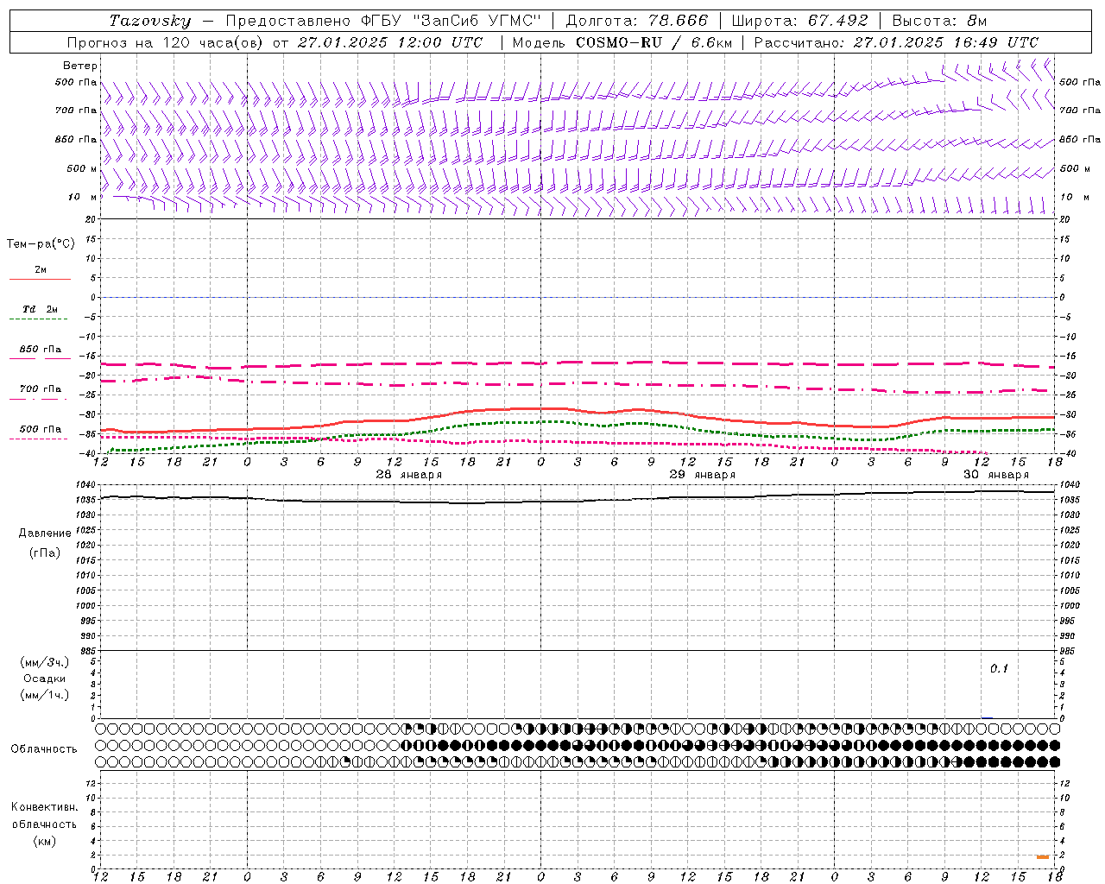Click the "Прогноз на 120 часа(ов)" text
The height and width of the screenshot is (884, 1105).
[167, 42]
